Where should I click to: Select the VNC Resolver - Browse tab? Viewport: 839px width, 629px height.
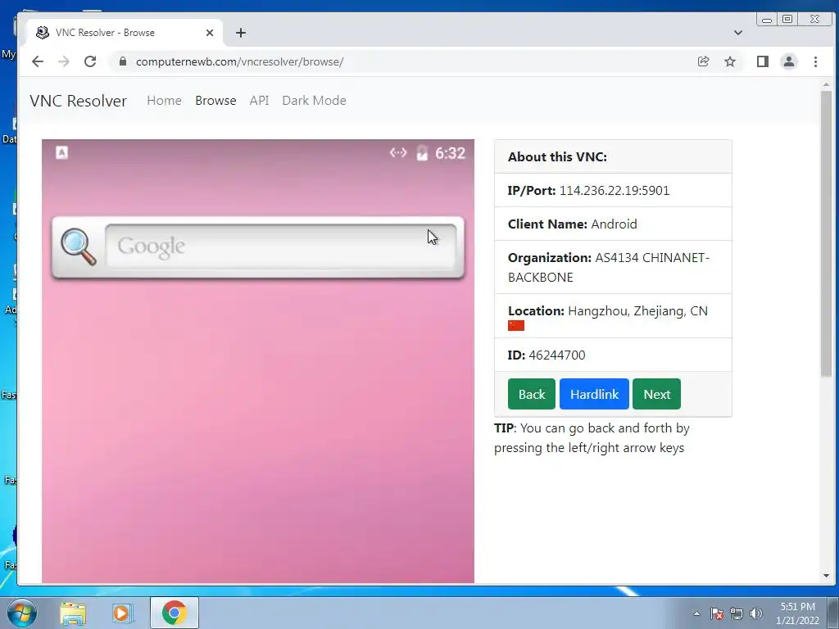coord(125,33)
